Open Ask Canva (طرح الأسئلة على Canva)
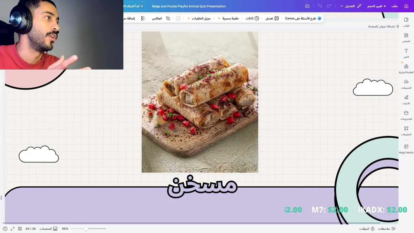Viewport: 414px width, 233px height. pyautogui.click(x=303, y=18)
